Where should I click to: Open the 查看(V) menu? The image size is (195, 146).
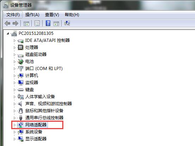(x=52, y=15)
